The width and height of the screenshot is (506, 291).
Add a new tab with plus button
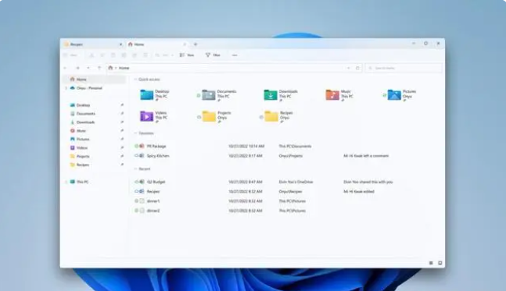pyautogui.click(x=196, y=44)
